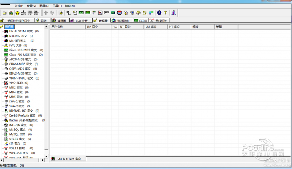Select the VNC-3DES entry in tree
The width and height of the screenshot is (292, 169).
pos(17,83)
